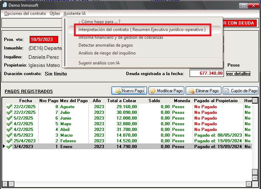Click the amount 31.780,00 in Abril row
The height and width of the screenshot is (189, 261).
(x=127, y=130)
